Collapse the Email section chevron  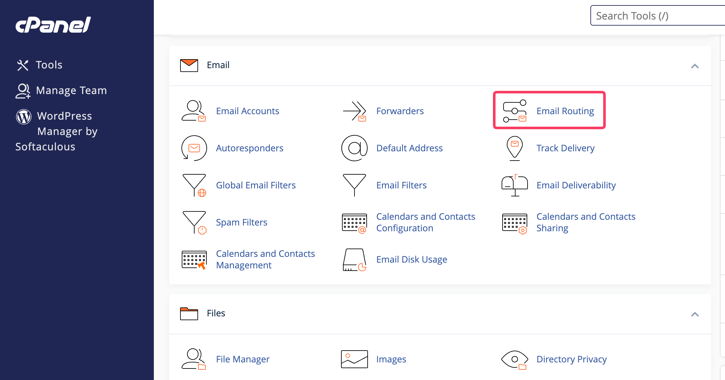[x=695, y=66]
